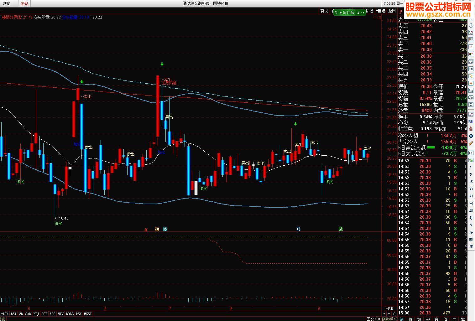Select the BOLL indicator tab

pos(70,314)
